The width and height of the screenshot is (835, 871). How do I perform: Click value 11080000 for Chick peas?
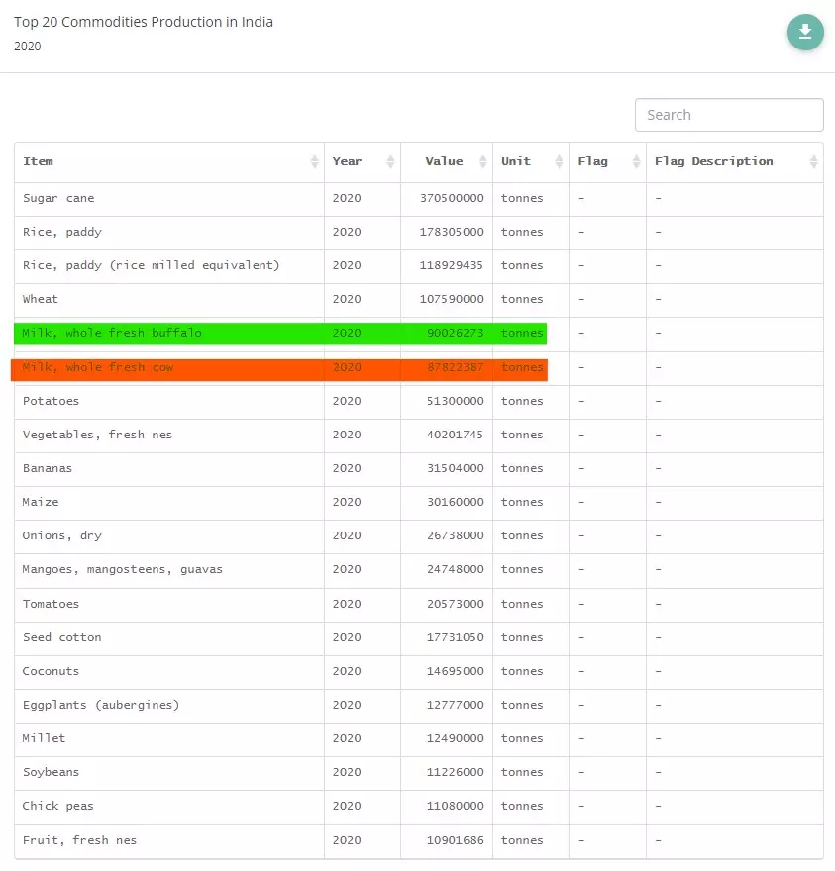coord(456,806)
